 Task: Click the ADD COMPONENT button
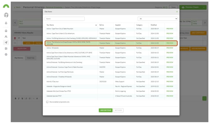tap(198, 33)
